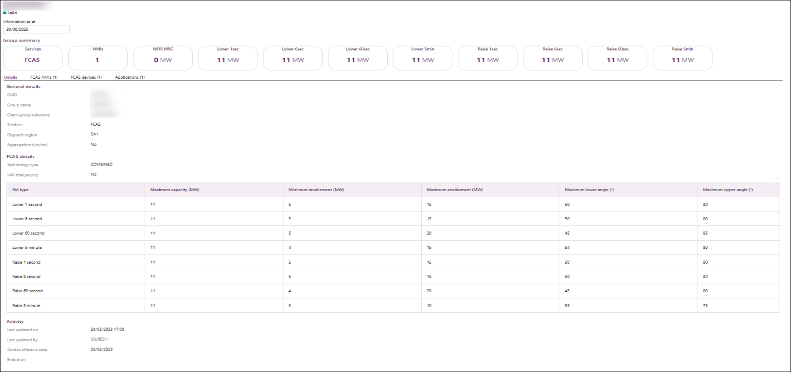Screen dimensions: 791x372
Task: Select the Details tab
Action: point(10,77)
